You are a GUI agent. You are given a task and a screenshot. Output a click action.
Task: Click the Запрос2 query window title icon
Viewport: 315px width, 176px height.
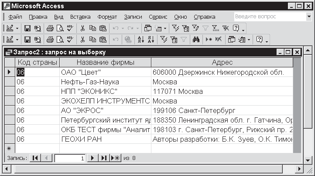8,52
